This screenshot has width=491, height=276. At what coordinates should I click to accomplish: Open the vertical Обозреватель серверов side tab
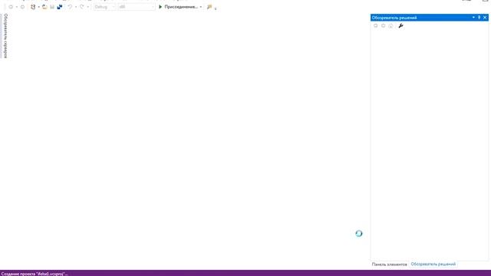coord(5,36)
